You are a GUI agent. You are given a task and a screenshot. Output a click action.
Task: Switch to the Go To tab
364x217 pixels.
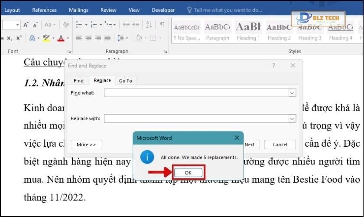(x=125, y=81)
